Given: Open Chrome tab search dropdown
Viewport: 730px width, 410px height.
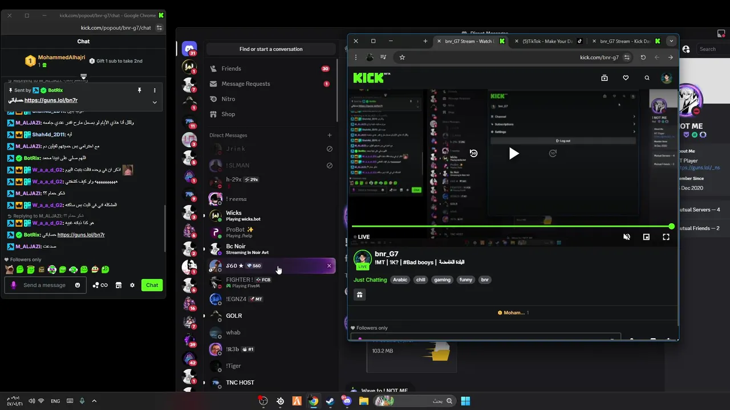Looking at the screenshot, I should 671,41.
